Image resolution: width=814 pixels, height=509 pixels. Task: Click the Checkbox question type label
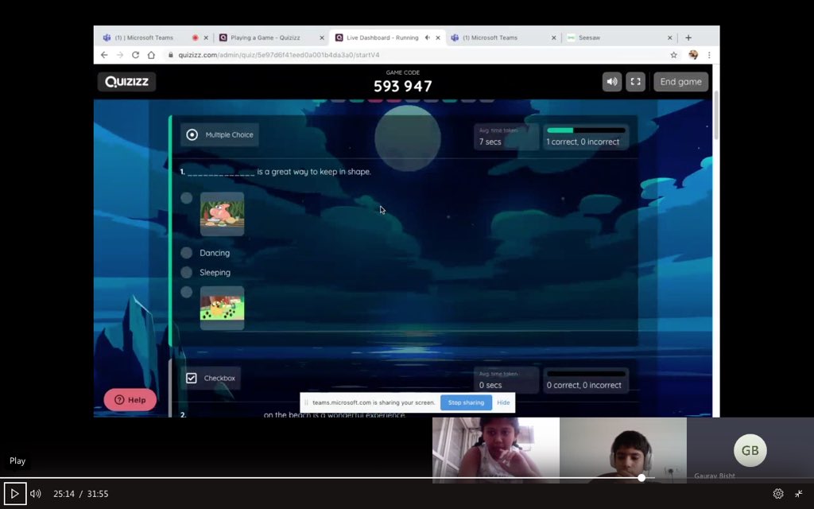pyautogui.click(x=211, y=378)
